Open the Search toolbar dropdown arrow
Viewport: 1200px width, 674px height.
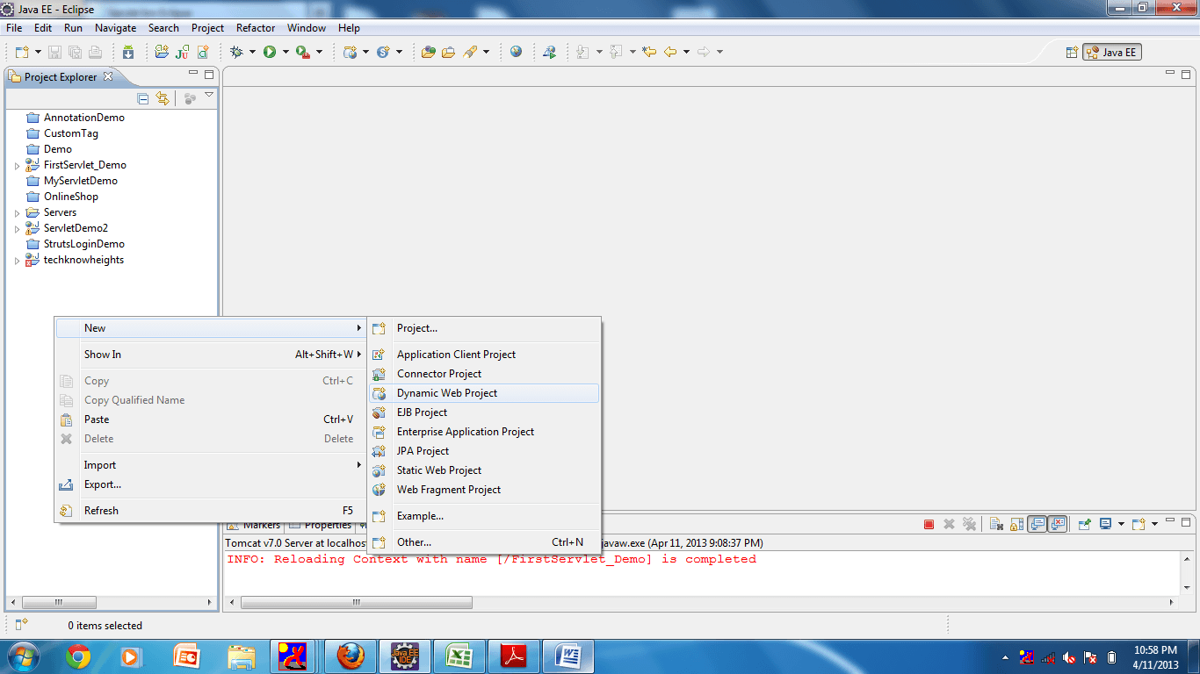486,52
